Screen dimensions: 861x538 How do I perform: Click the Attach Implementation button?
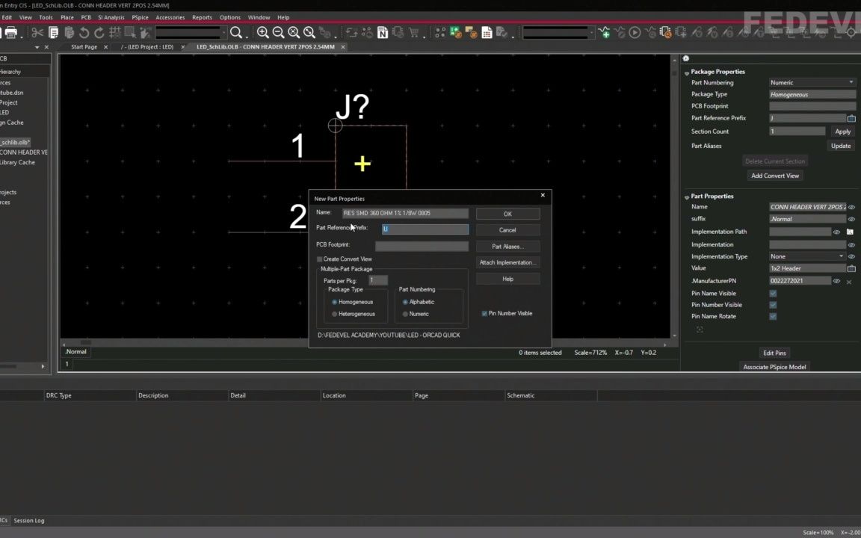tap(507, 262)
